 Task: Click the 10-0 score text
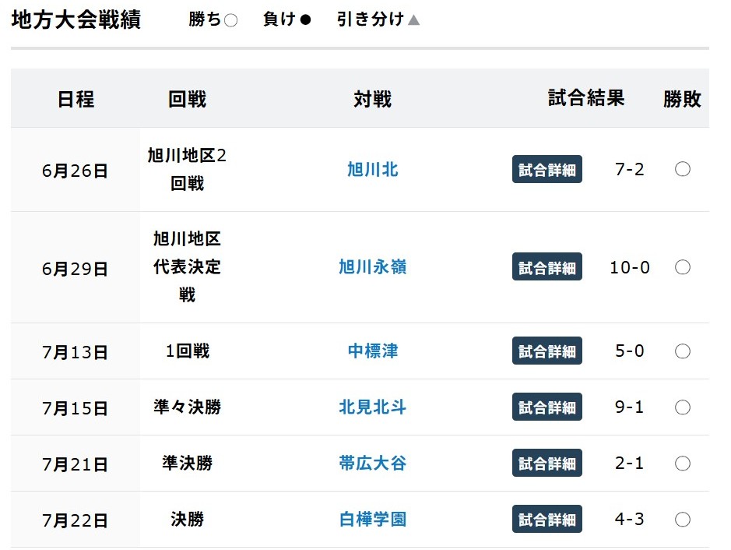tap(629, 267)
